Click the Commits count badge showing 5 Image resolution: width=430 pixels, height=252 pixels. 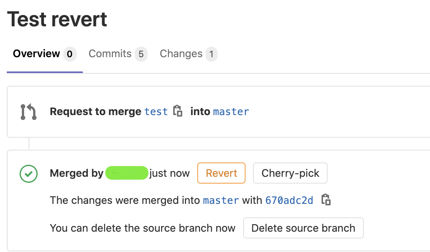[141, 54]
